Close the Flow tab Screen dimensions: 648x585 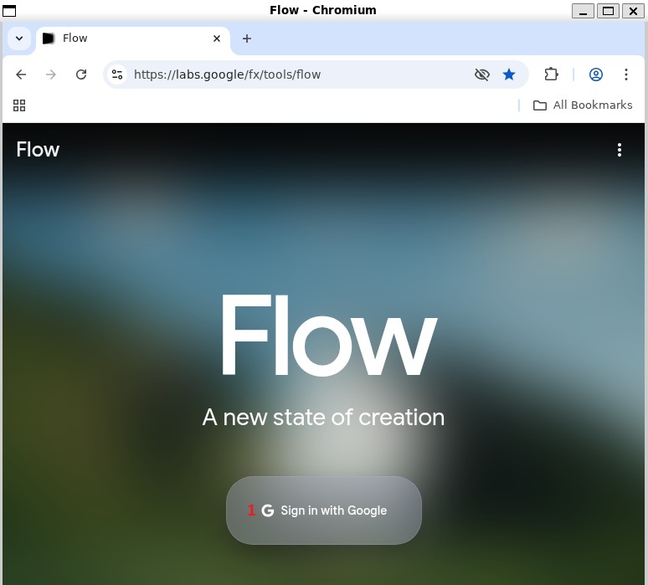point(217,38)
